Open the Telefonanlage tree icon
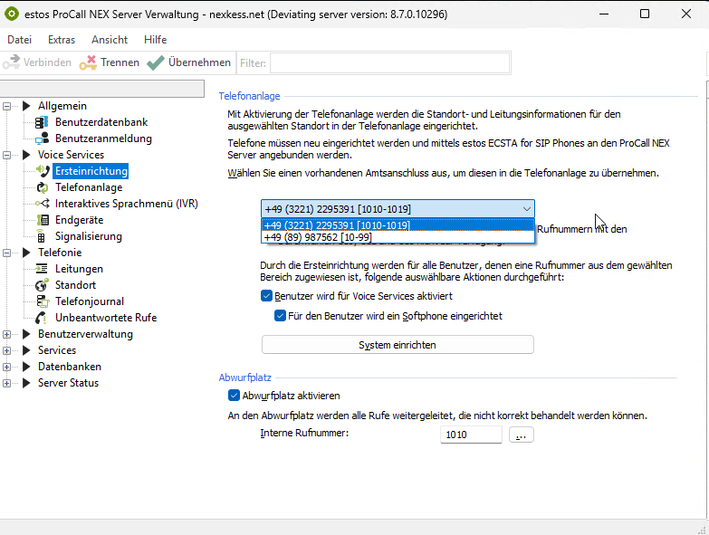 click(42, 187)
